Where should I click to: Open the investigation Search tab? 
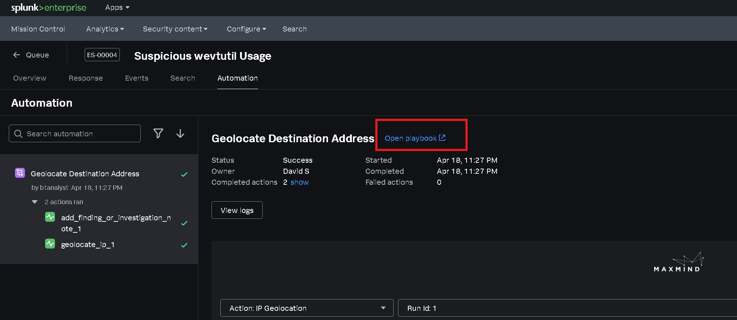tap(183, 78)
